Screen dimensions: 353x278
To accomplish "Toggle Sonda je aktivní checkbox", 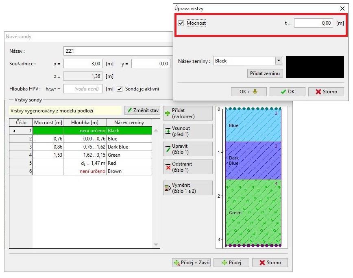I will tap(120, 89).
